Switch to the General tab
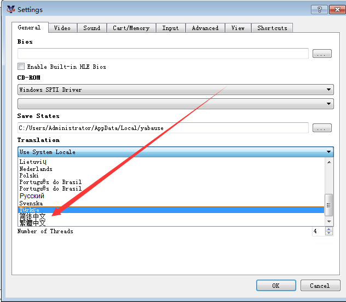Screen dimensions: 346x302 30,27
